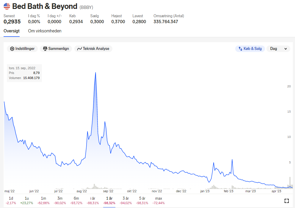295x208 pixels.
Task: Click the +23,27% one-week change figure
Action: pos(26,203)
